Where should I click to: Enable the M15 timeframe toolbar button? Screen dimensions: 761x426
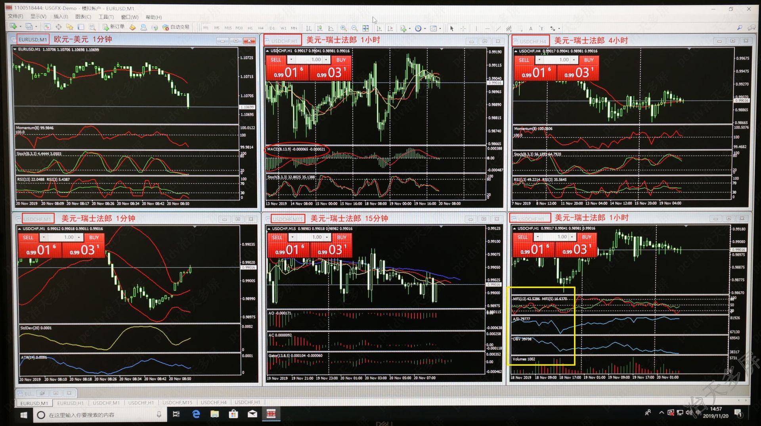[228, 28]
